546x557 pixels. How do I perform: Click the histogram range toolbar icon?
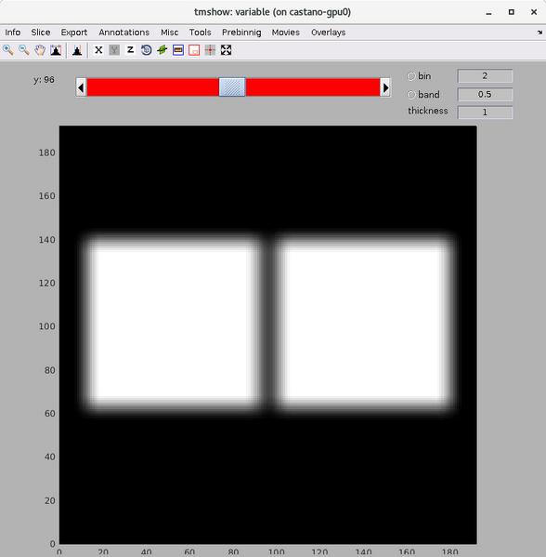click(56, 50)
